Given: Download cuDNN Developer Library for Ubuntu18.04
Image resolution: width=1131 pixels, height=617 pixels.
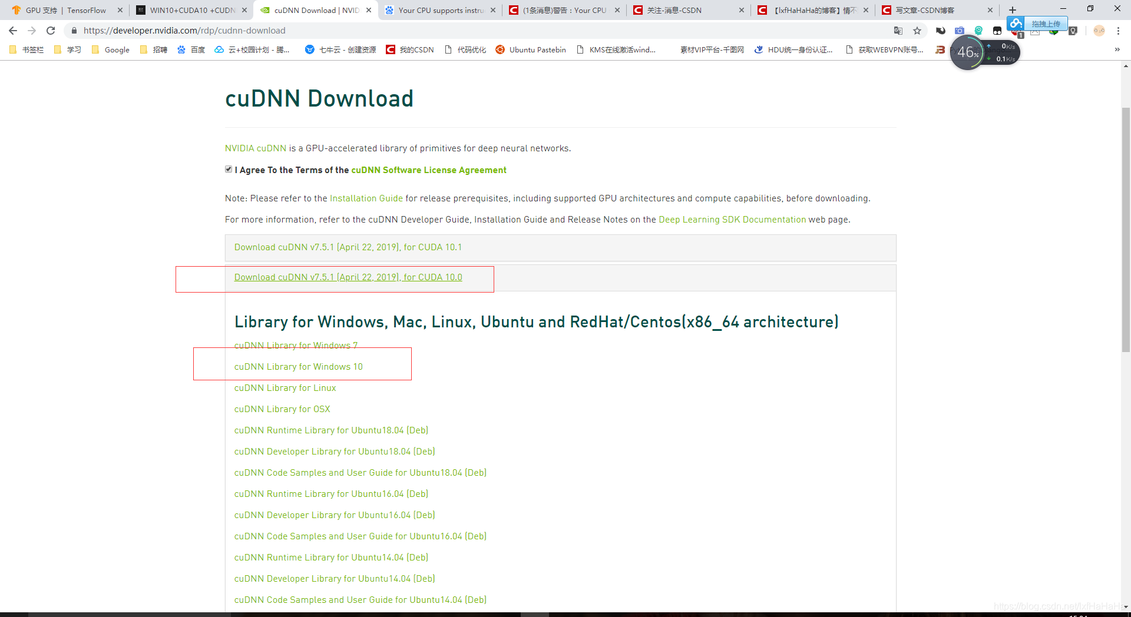Looking at the screenshot, I should (x=335, y=452).
